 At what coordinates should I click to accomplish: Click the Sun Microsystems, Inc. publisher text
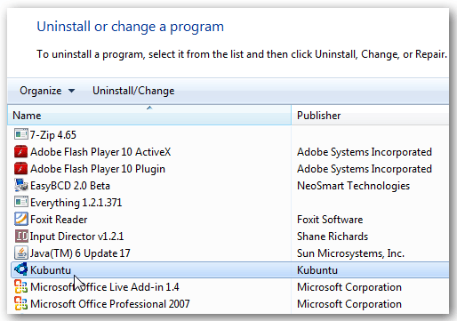(x=350, y=253)
